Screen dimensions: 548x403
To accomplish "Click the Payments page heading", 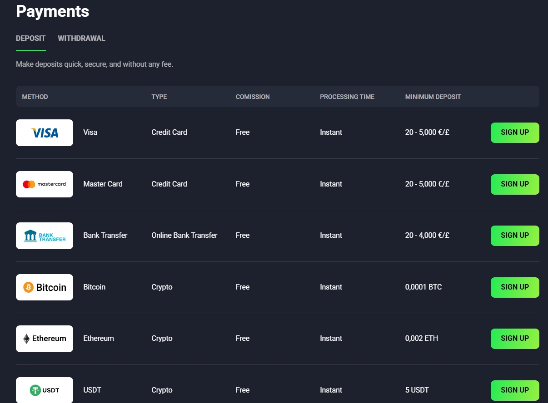I will click(53, 11).
